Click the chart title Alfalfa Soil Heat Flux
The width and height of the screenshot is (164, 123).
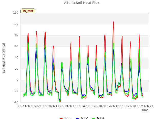click(x=82, y=3)
